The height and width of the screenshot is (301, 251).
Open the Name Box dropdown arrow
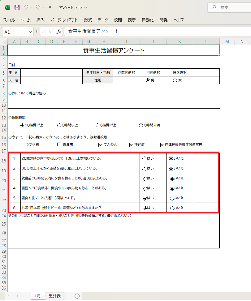(x=31, y=32)
